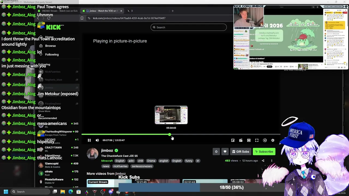
Task: Click Gift Subs button
Action: point(240,152)
